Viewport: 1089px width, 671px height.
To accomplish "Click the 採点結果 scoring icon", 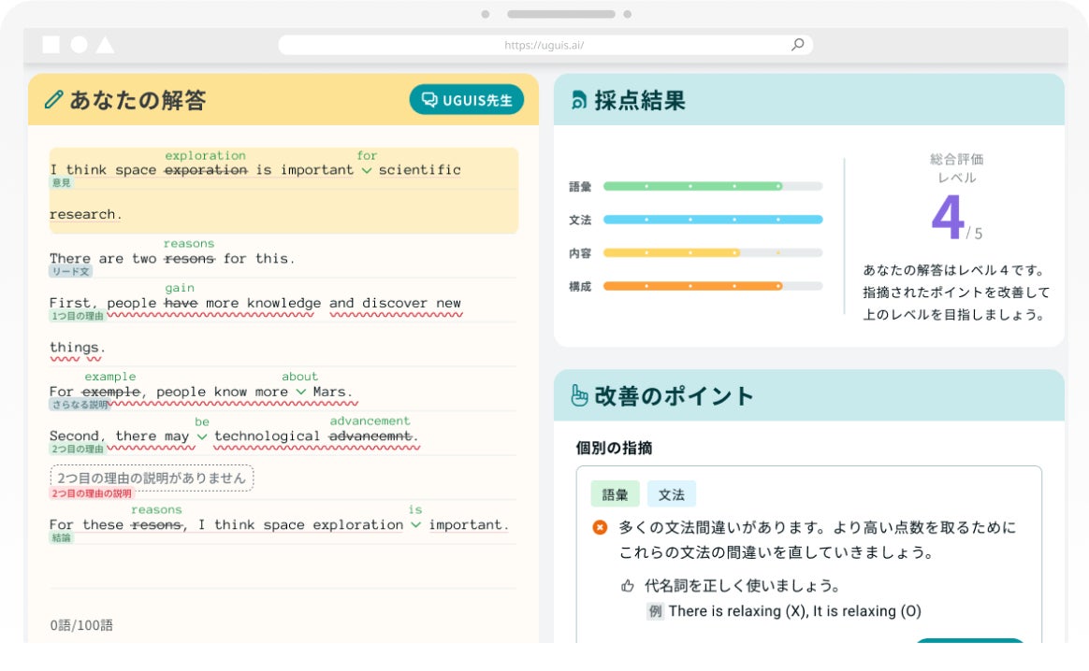I will coord(579,101).
